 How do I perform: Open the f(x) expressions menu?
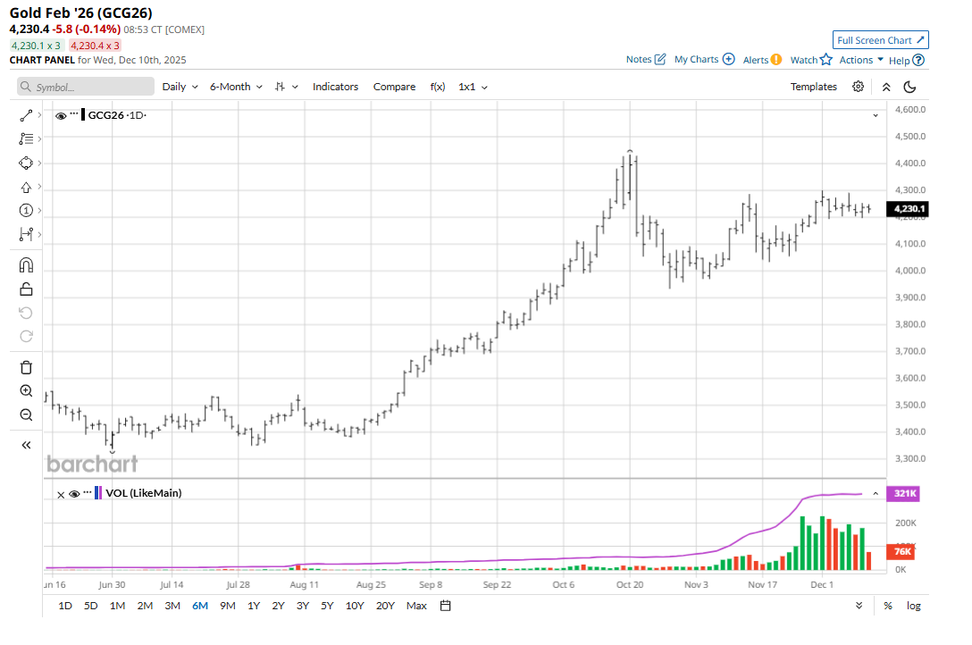[x=438, y=87]
